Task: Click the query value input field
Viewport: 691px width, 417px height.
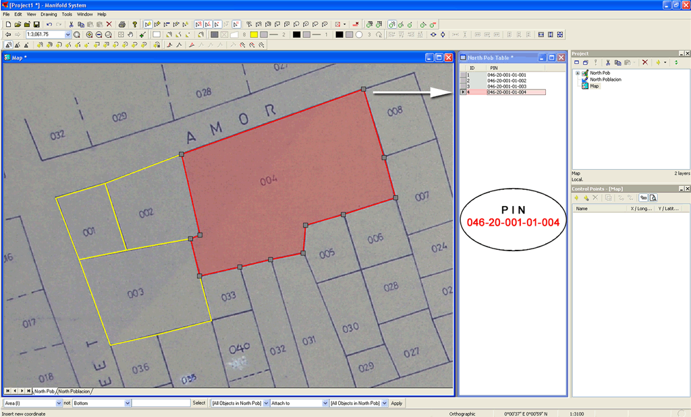Action: tap(161, 404)
